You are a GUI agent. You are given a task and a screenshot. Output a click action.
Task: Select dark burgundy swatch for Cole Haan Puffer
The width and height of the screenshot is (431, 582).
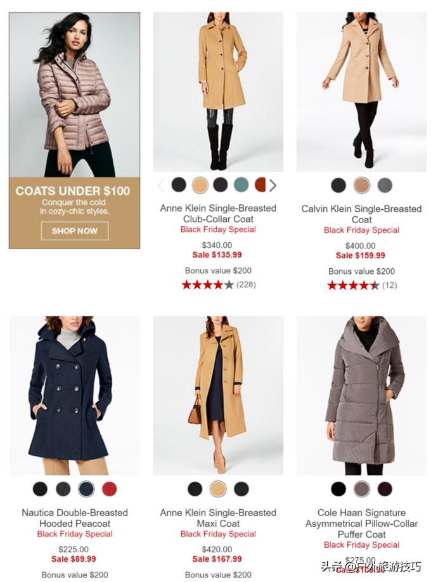pos(385,489)
